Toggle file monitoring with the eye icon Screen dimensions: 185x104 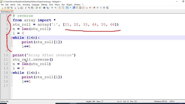pos(90,8)
